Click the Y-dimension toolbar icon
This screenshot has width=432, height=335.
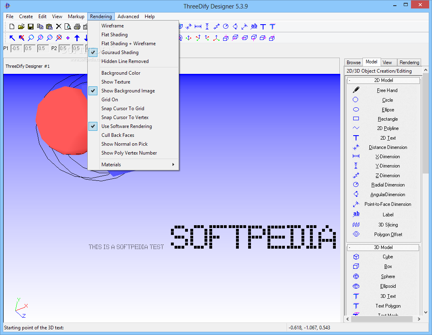[x=207, y=26]
